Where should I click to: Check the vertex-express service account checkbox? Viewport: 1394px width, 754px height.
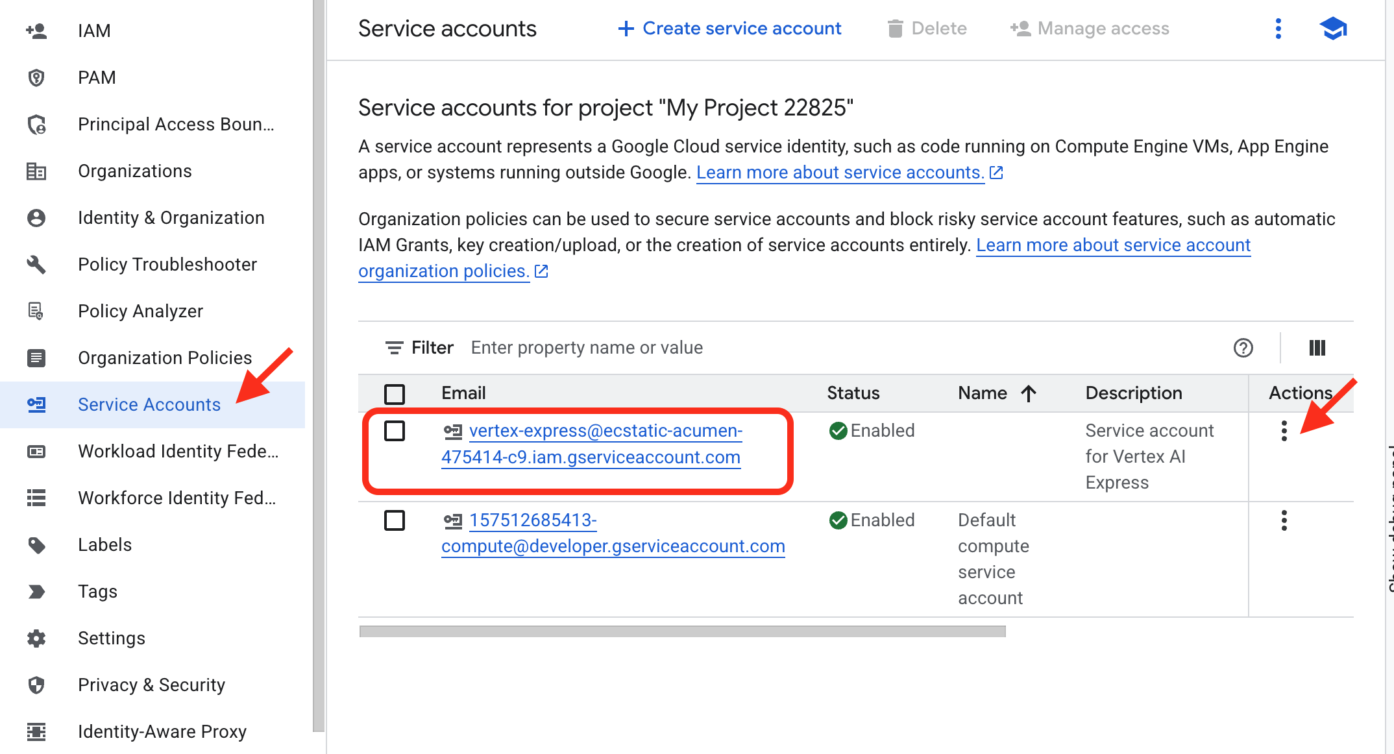tap(394, 431)
